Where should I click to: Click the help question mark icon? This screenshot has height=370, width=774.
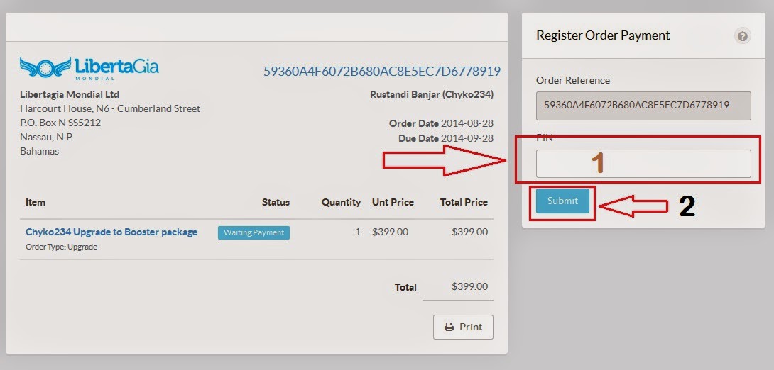pyautogui.click(x=743, y=36)
